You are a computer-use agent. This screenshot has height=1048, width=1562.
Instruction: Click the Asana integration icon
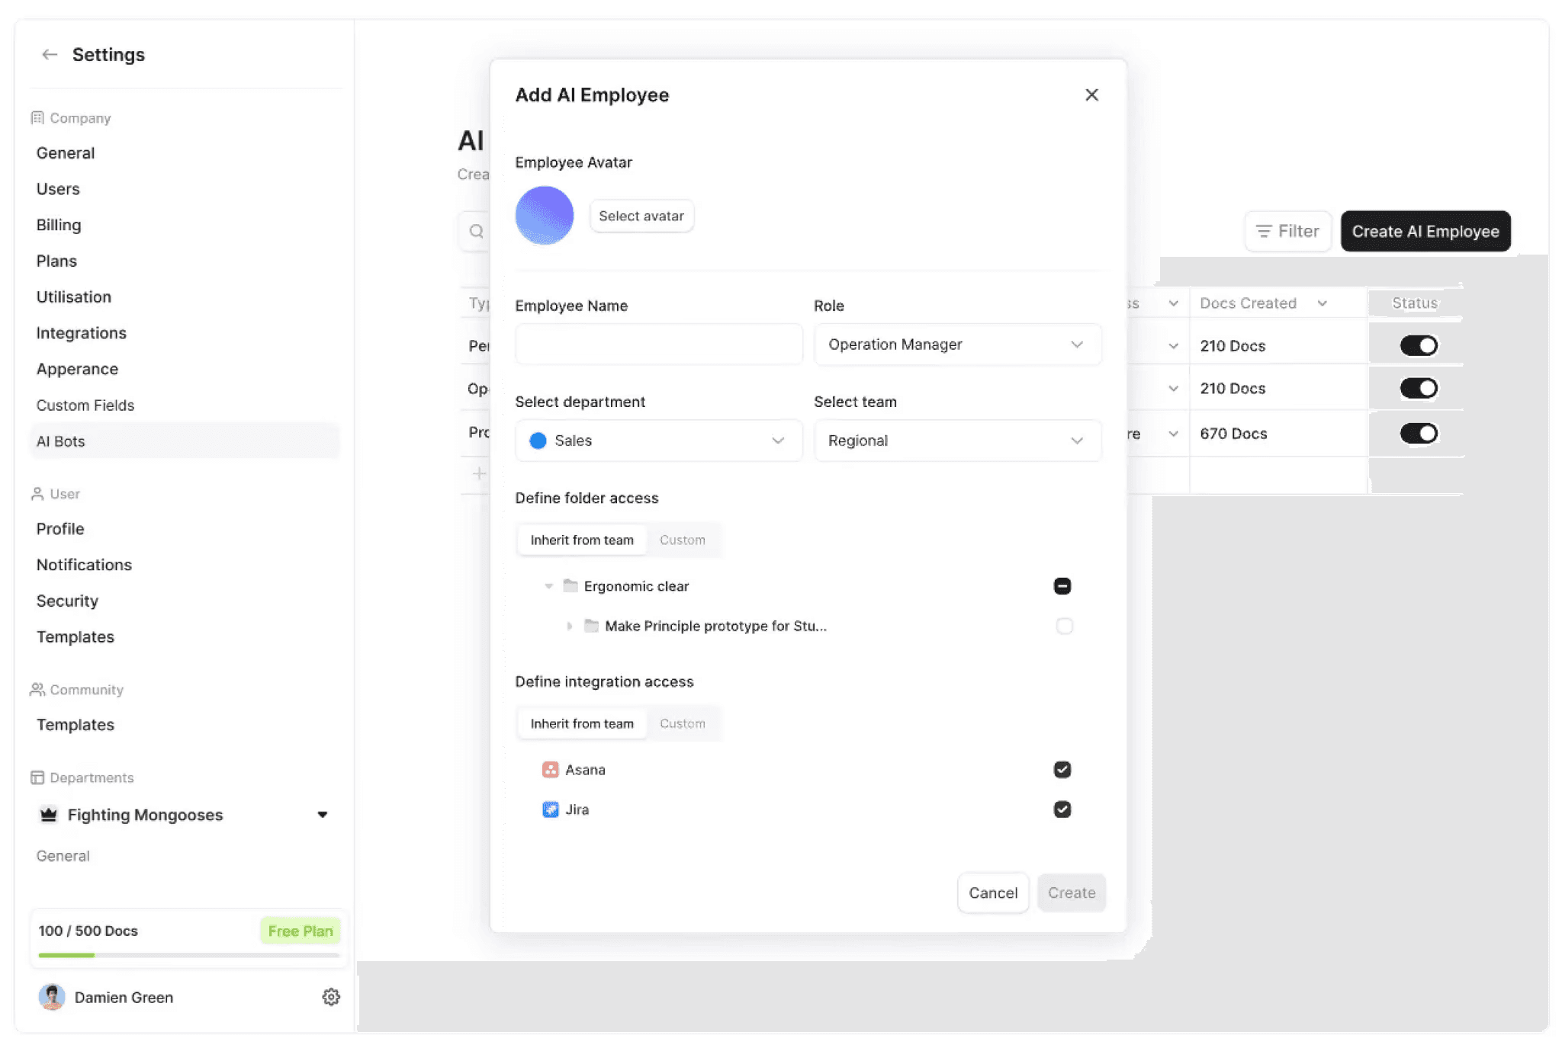tap(550, 769)
